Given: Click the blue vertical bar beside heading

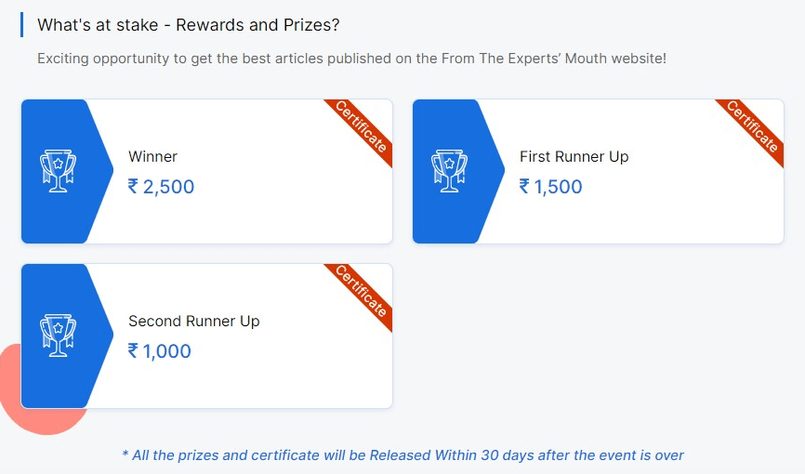Looking at the screenshot, I should [21, 25].
